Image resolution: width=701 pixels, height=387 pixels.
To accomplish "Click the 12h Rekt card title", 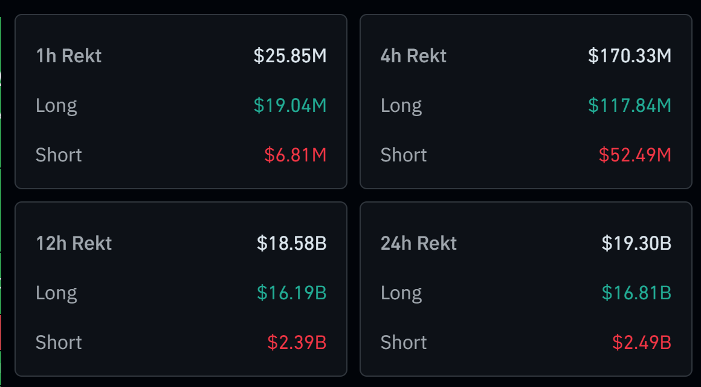I will pos(74,244).
